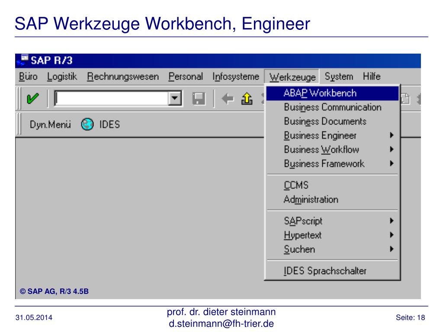443x332 pixels.
Task: Select the Business Framework menu entry
Action: click(332, 164)
